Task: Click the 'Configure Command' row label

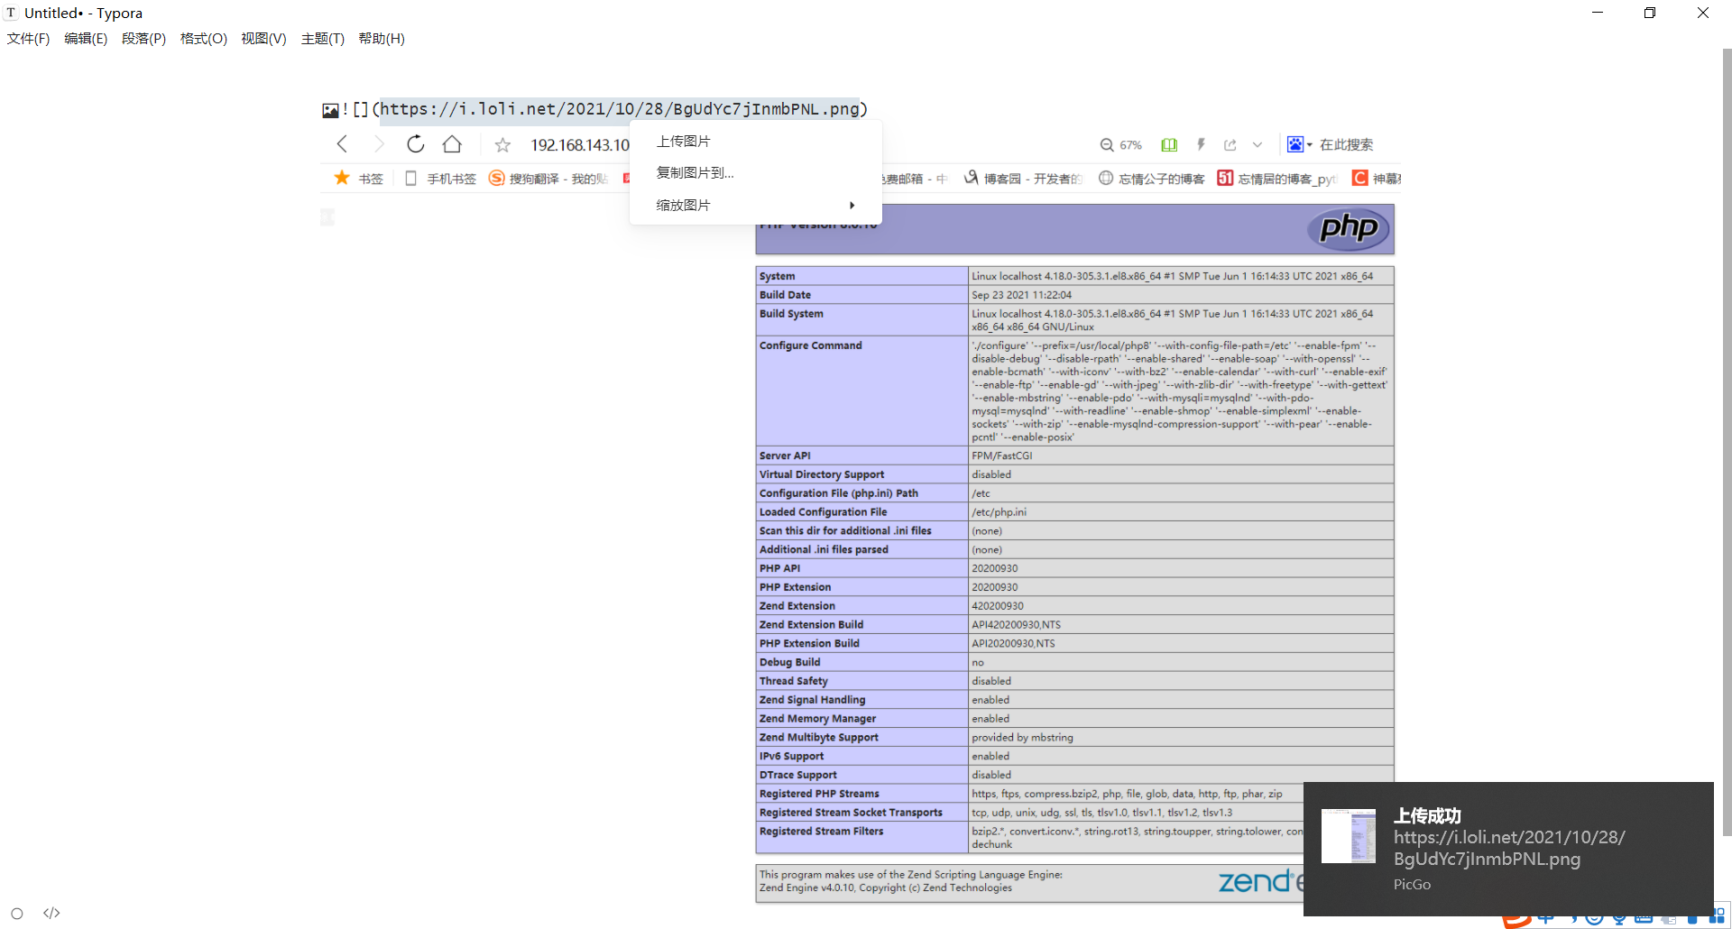Action: pos(810,345)
